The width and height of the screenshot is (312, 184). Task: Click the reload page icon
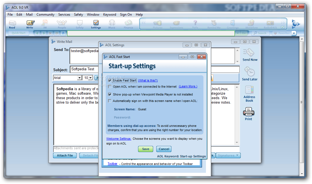coord(57,33)
